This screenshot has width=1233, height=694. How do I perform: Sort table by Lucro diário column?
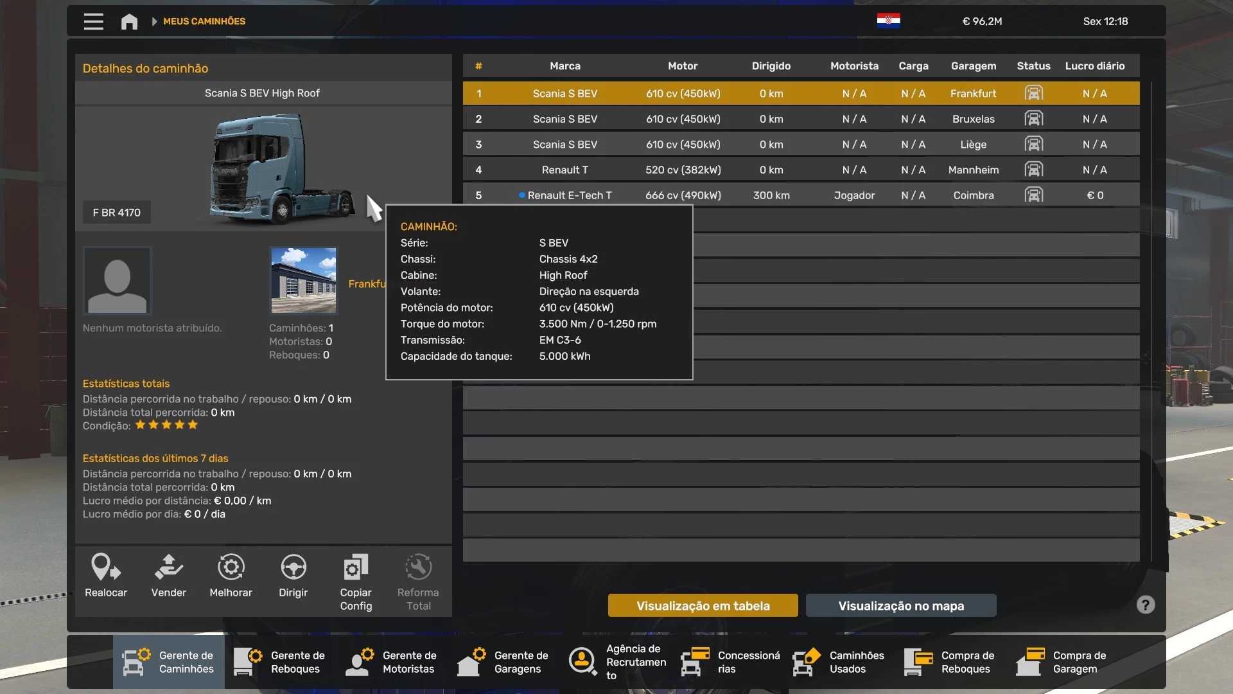coord(1094,66)
